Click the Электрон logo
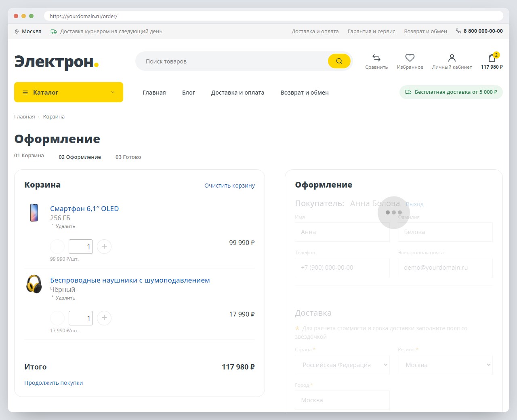Screen dimensions: 517x420 pos(57,61)
